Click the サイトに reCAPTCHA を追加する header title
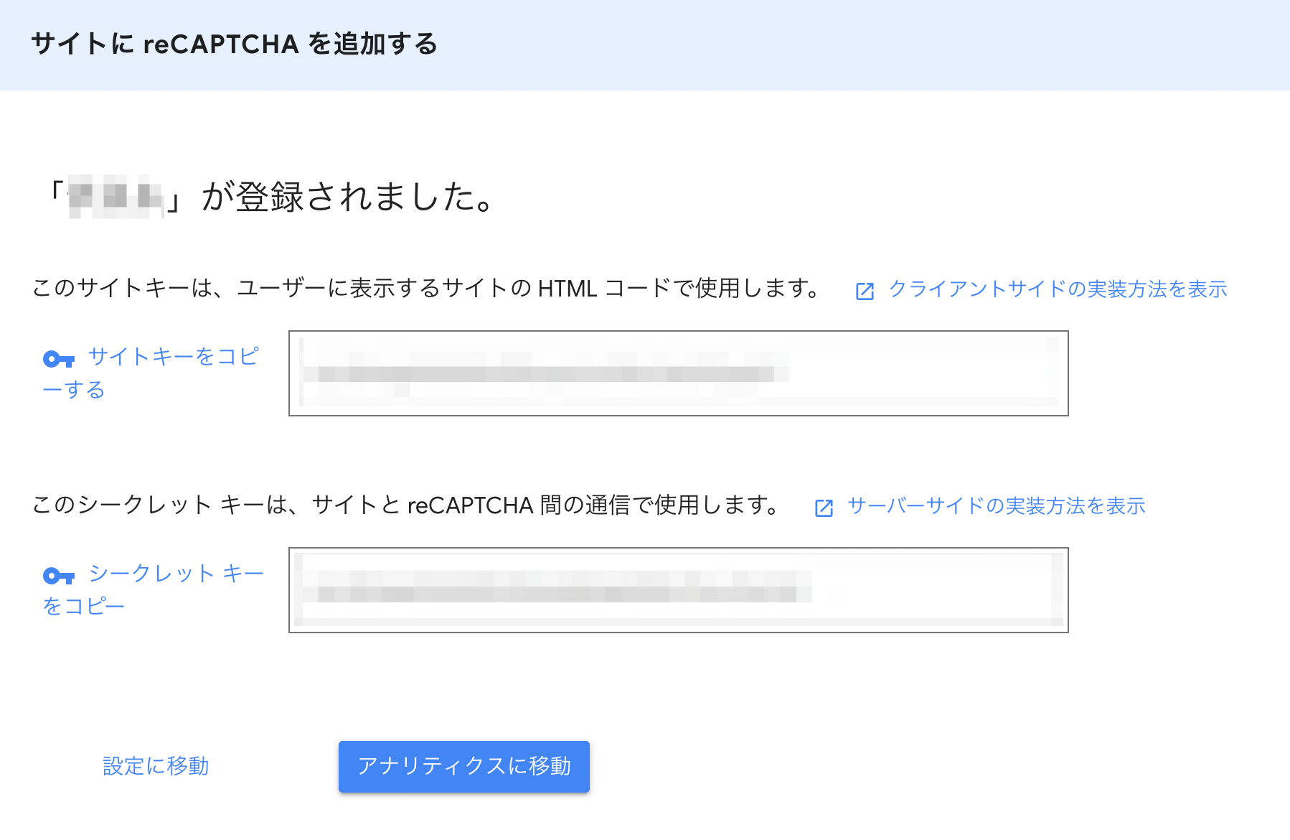This screenshot has height=840, width=1290. [x=235, y=44]
